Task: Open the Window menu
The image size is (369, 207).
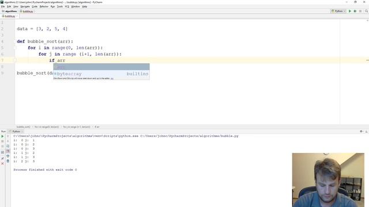Action: coord(76,6)
